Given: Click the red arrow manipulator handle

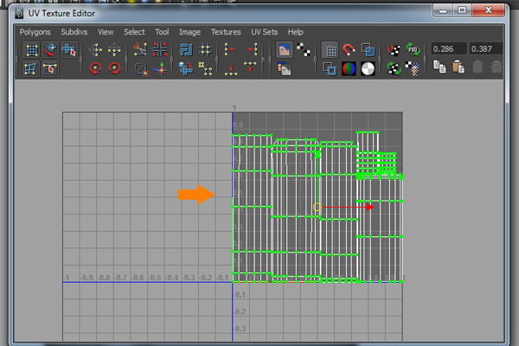Looking at the screenshot, I should 370,207.
